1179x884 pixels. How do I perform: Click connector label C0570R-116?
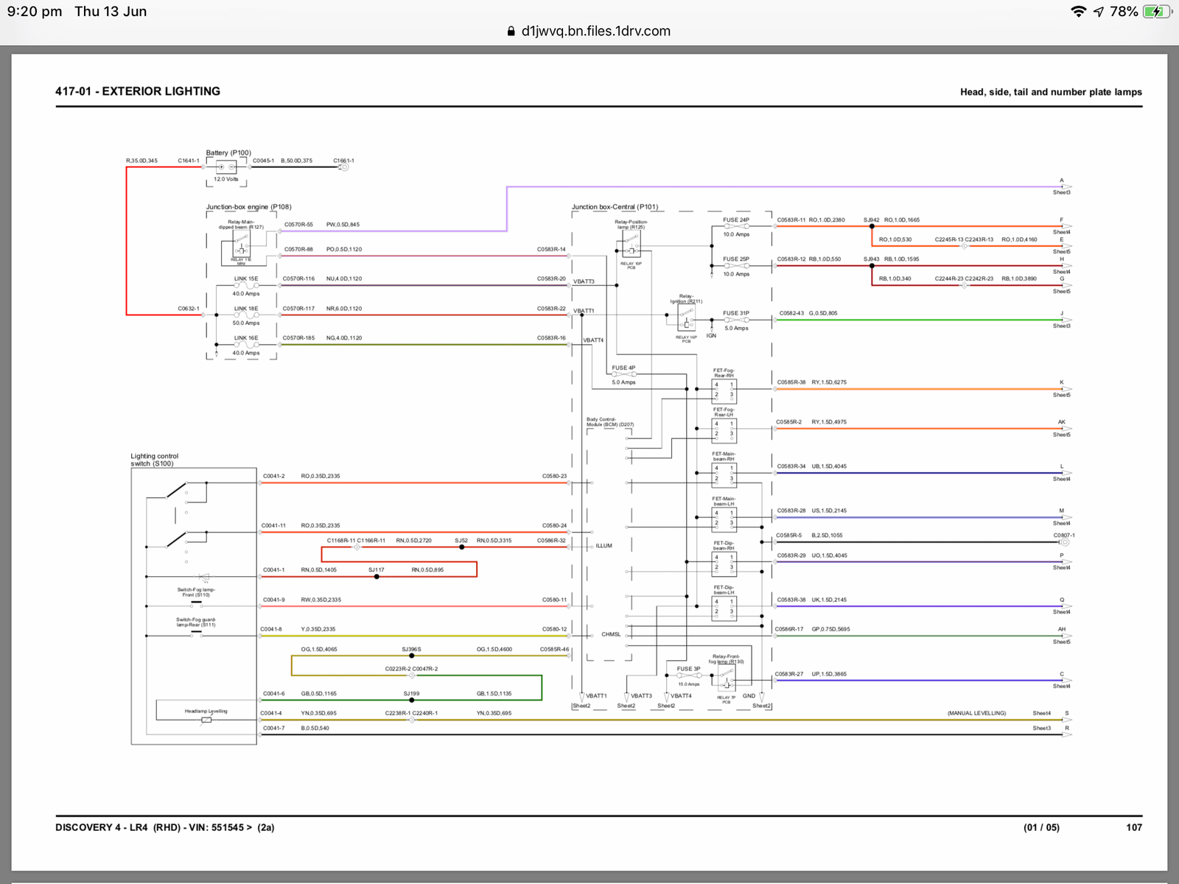298,279
